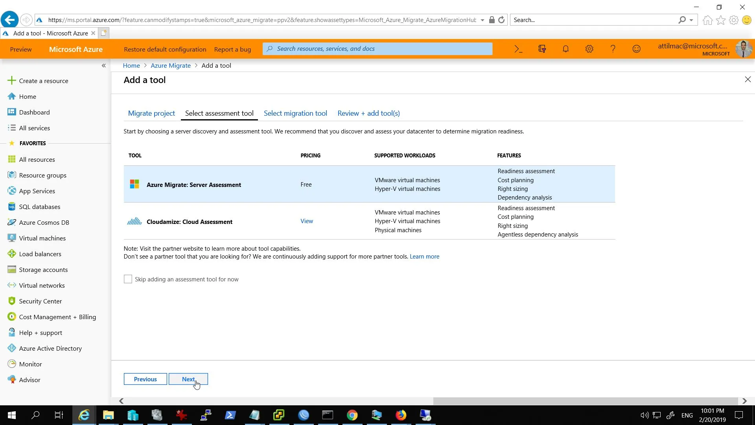The image size is (755, 425).
Task: Go to Azure Migrate breadcrumb
Action: [x=171, y=66]
